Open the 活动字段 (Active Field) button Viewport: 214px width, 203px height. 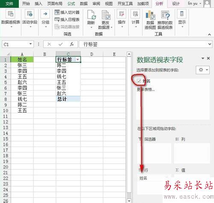(30, 18)
